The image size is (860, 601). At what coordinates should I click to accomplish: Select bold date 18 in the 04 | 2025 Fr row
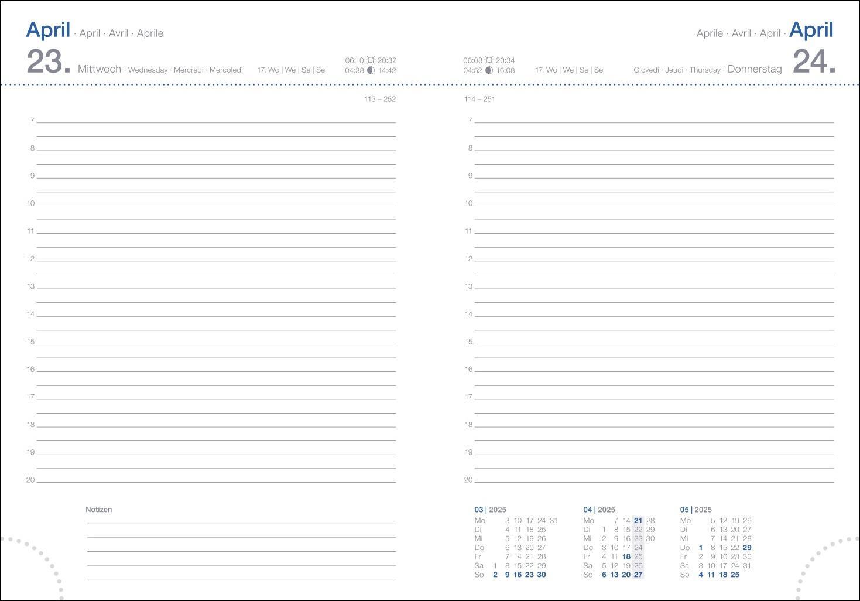click(626, 556)
